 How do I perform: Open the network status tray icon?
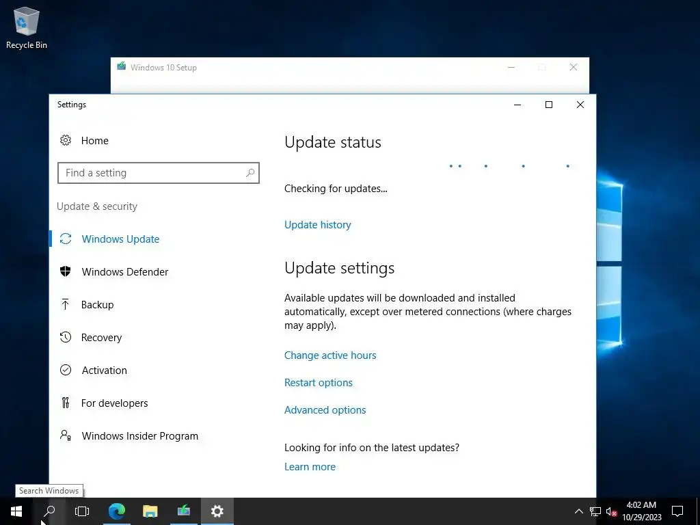tap(595, 511)
